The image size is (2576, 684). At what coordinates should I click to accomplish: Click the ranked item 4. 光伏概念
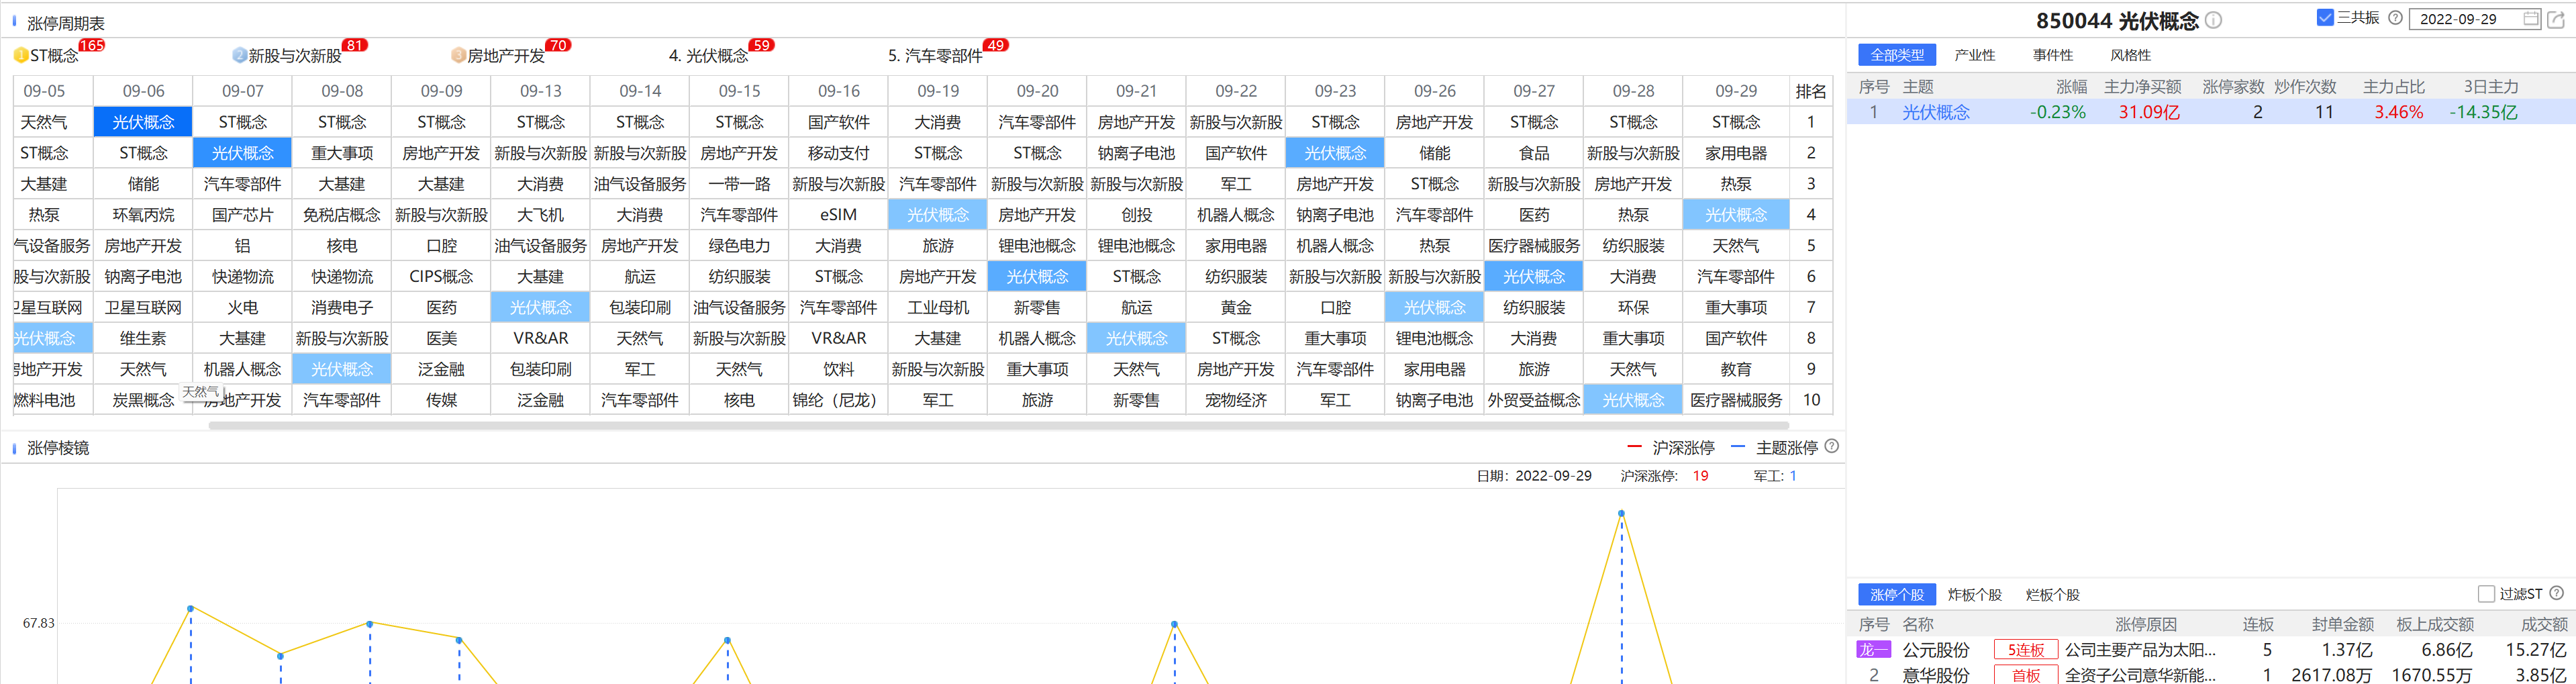[708, 56]
